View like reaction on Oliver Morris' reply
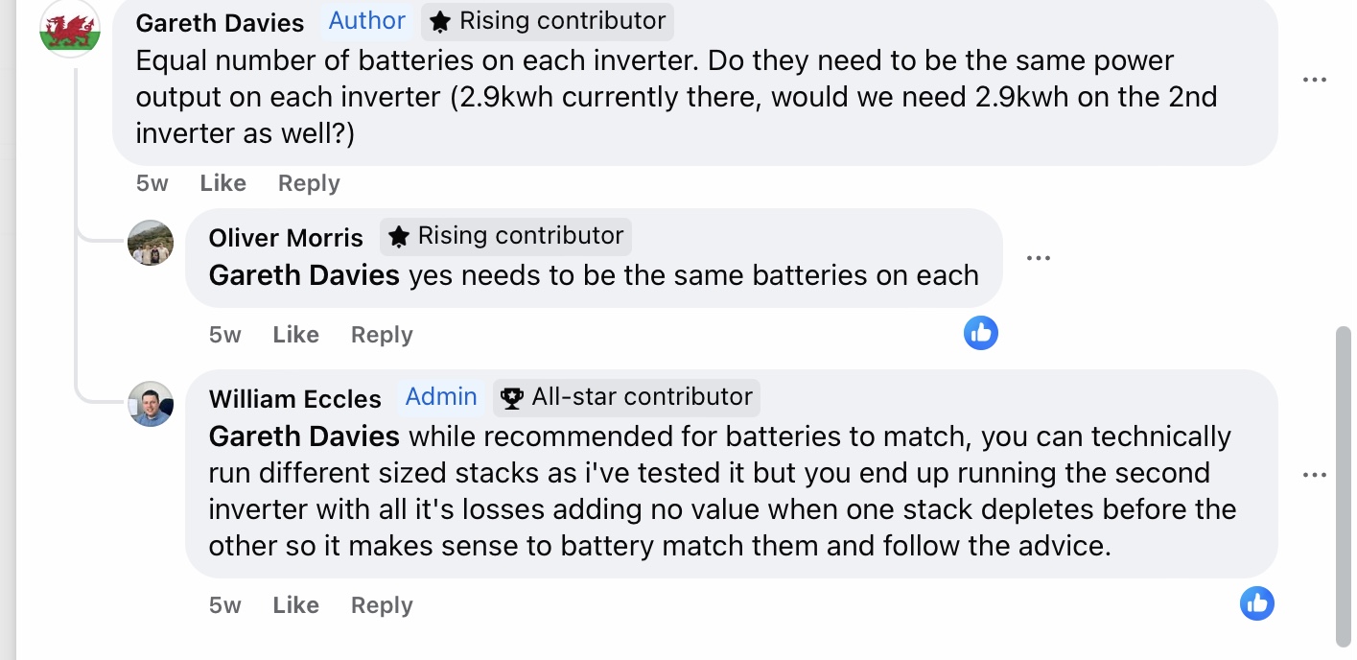This screenshot has width=1357, height=660. point(980,333)
